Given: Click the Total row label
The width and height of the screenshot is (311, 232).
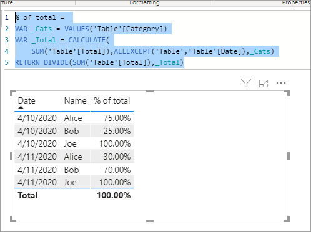Looking at the screenshot, I should (27, 195).
